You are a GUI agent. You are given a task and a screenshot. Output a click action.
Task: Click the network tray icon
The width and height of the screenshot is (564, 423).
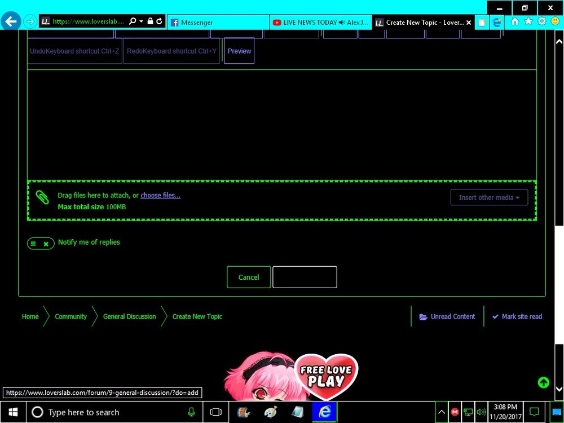point(468,412)
